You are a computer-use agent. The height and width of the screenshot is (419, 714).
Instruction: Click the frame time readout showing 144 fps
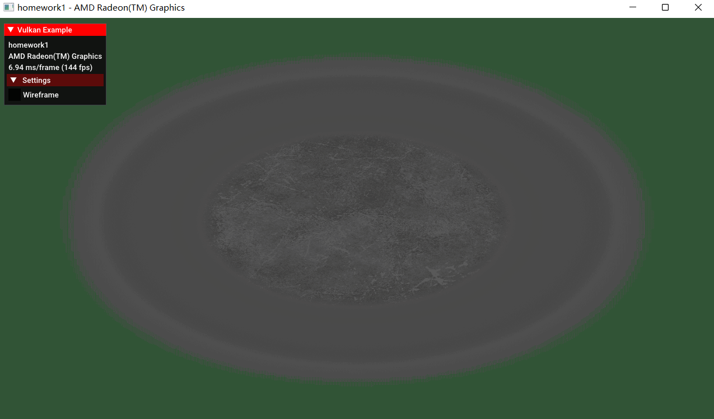pos(50,67)
